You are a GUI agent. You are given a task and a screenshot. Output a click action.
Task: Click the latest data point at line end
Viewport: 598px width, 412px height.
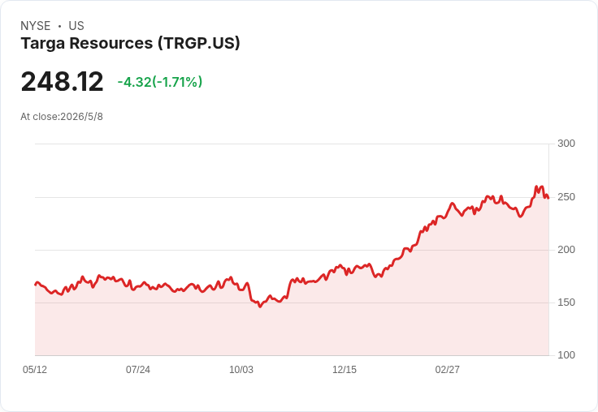pyautogui.click(x=548, y=198)
